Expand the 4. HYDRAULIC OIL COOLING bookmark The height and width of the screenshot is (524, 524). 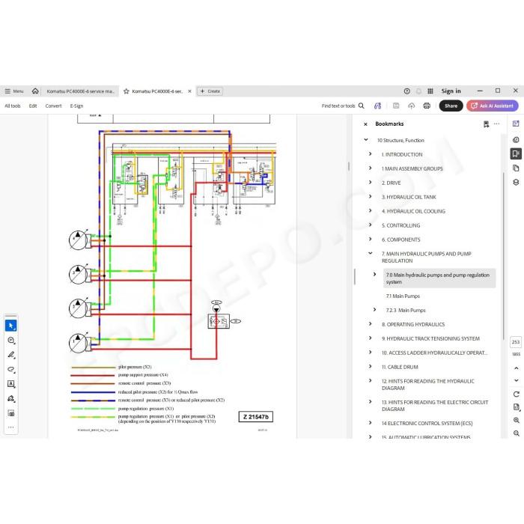click(x=371, y=210)
